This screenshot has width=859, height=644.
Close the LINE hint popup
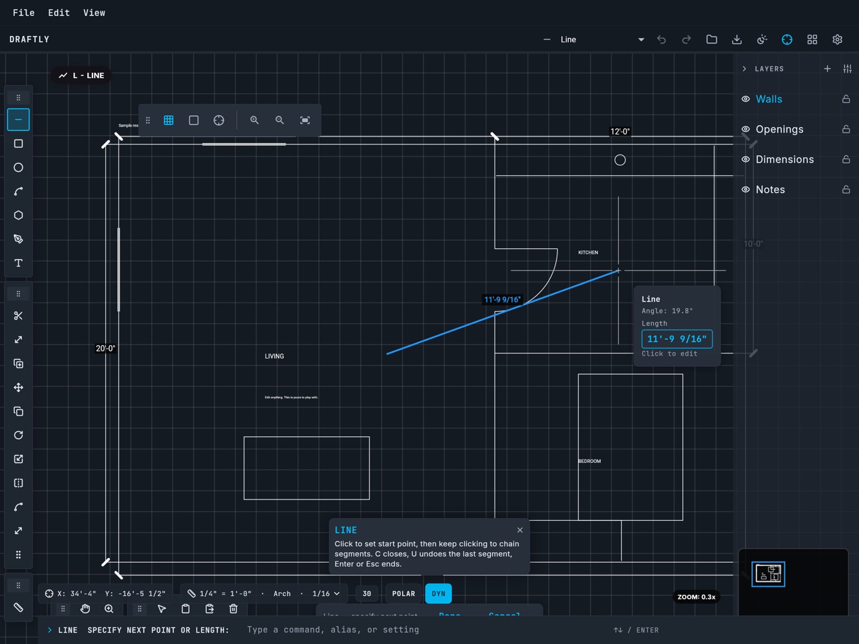click(520, 530)
